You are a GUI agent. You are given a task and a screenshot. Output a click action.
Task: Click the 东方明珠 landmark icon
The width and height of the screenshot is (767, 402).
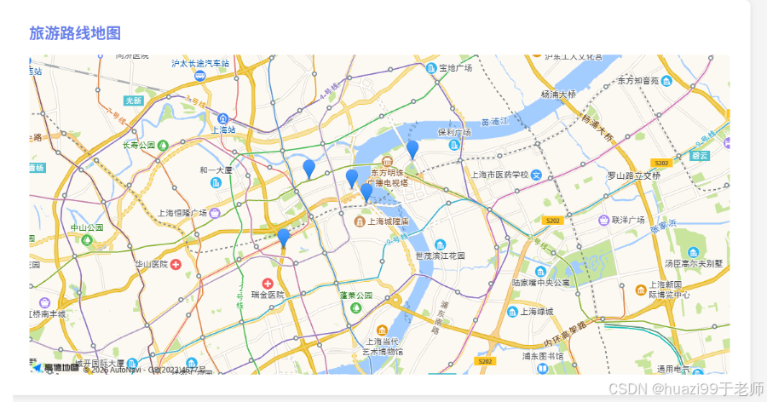388,161
